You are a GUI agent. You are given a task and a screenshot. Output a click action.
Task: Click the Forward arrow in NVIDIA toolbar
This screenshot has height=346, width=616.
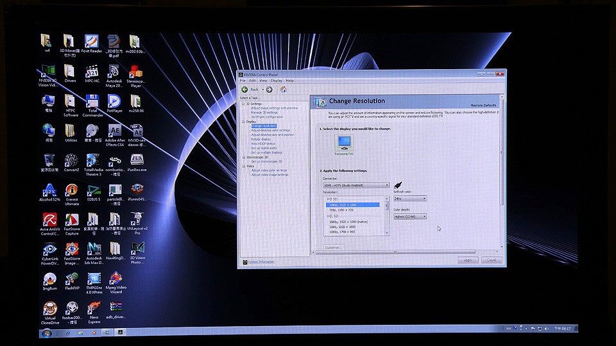(269, 90)
